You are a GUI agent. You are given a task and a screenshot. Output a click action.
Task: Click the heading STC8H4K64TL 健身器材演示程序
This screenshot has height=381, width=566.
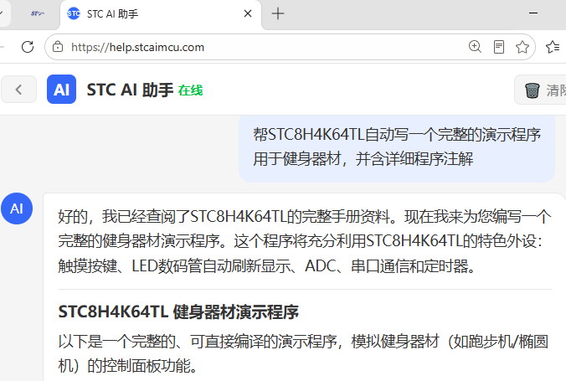[178, 312]
